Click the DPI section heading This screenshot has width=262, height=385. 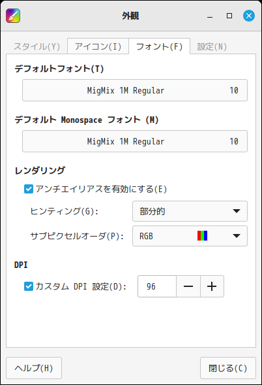coord(21,265)
